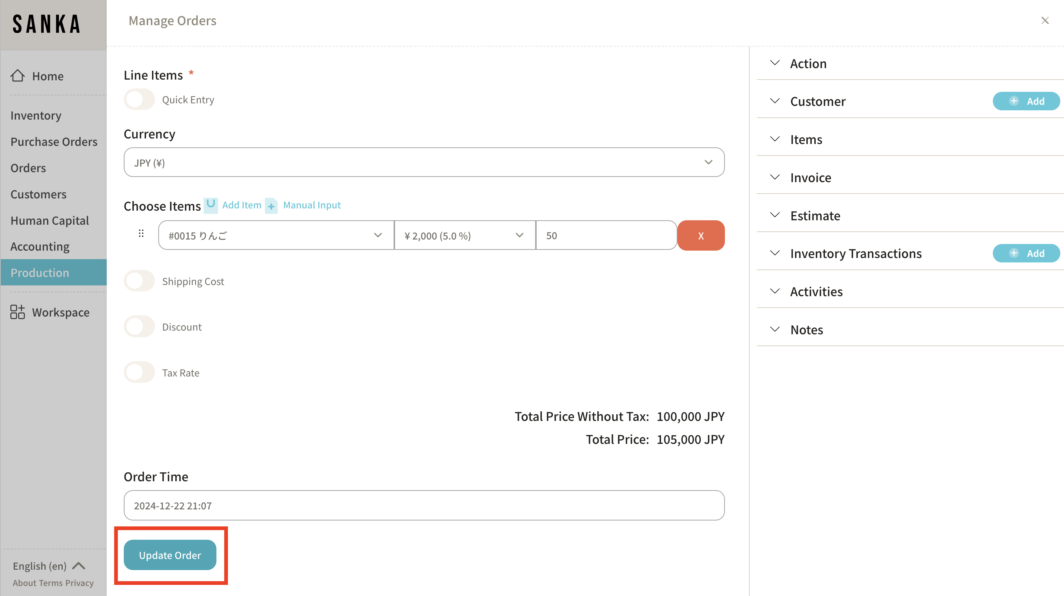This screenshot has height=596, width=1064.
Task: Turn on the Shipping Cost switch
Action: point(139,281)
